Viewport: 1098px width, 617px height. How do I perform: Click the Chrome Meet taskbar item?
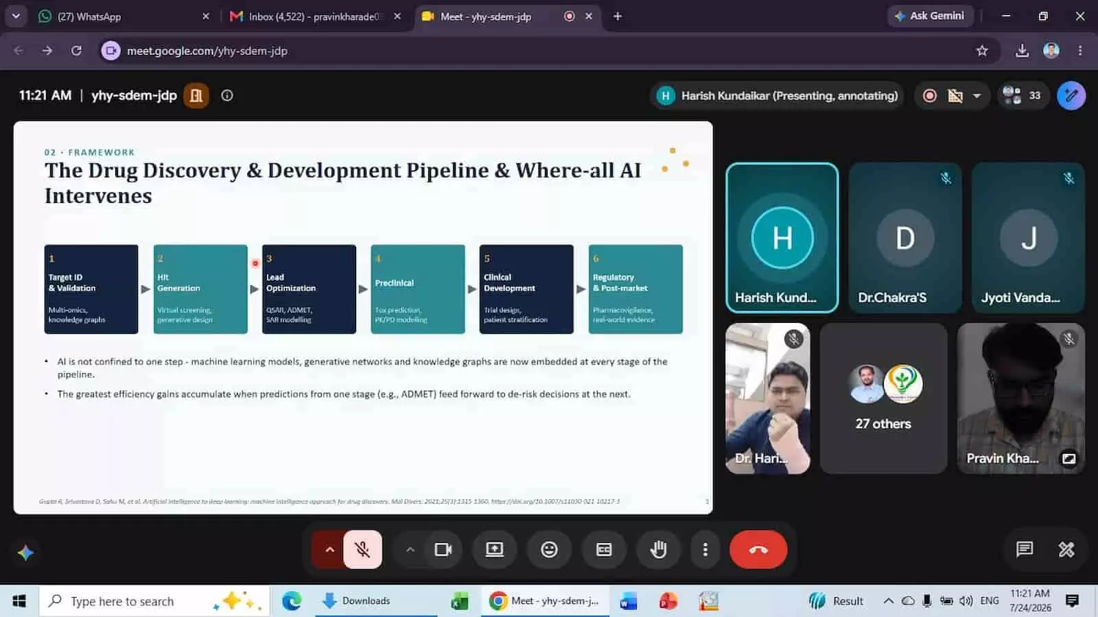click(x=545, y=601)
